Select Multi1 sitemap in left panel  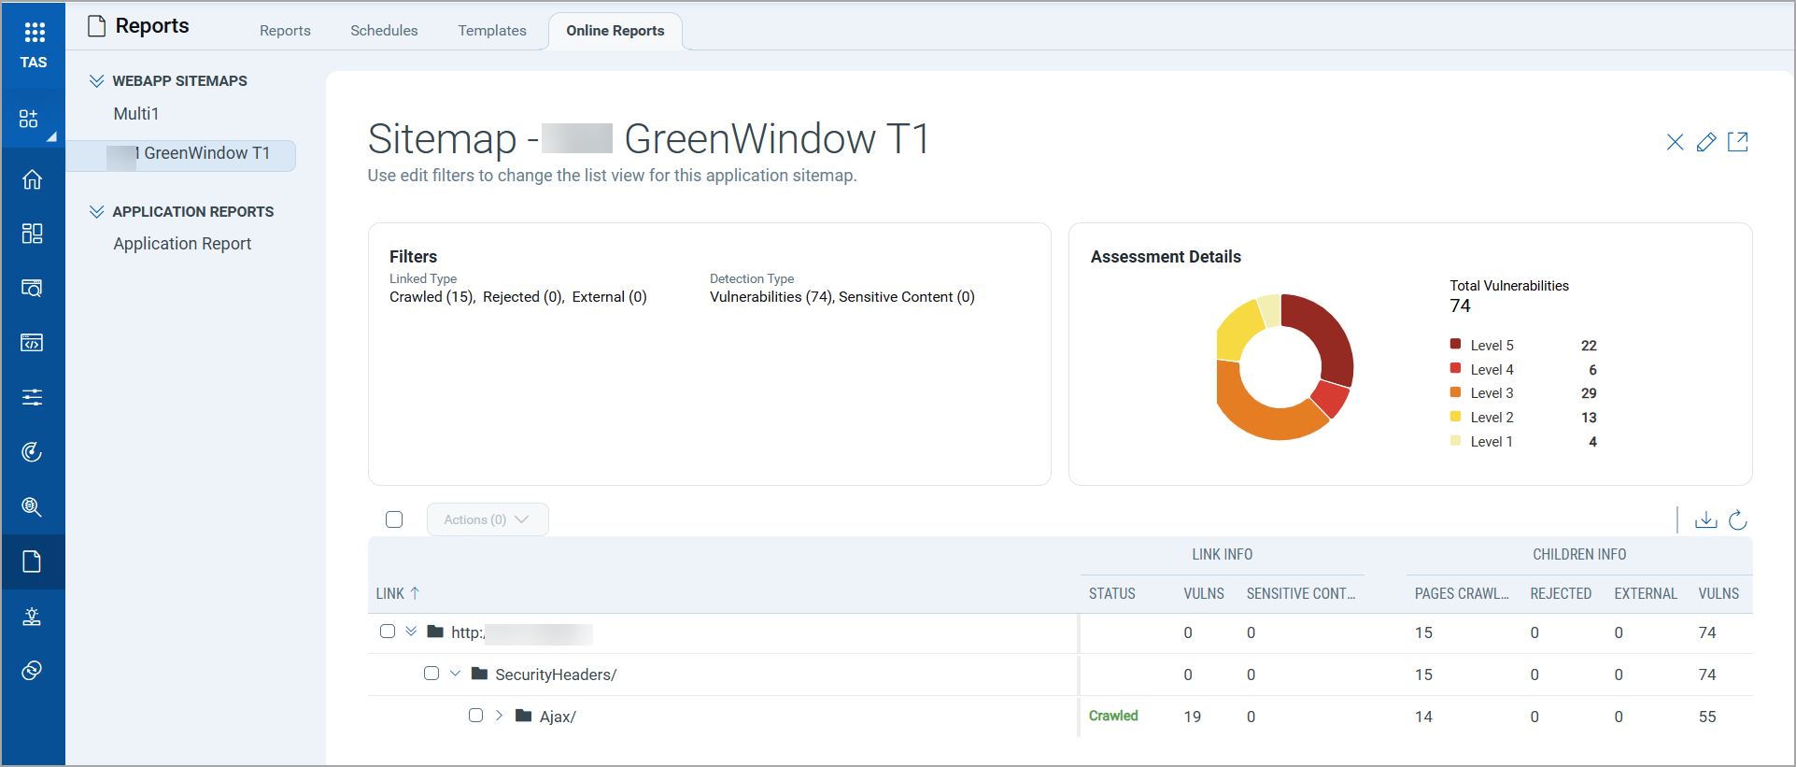(x=136, y=114)
